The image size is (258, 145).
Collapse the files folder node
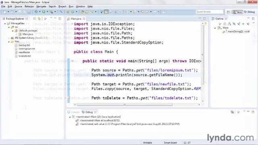pyautogui.click(x=9, y=42)
